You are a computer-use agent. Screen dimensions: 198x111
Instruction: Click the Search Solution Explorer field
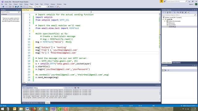click(178, 15)
